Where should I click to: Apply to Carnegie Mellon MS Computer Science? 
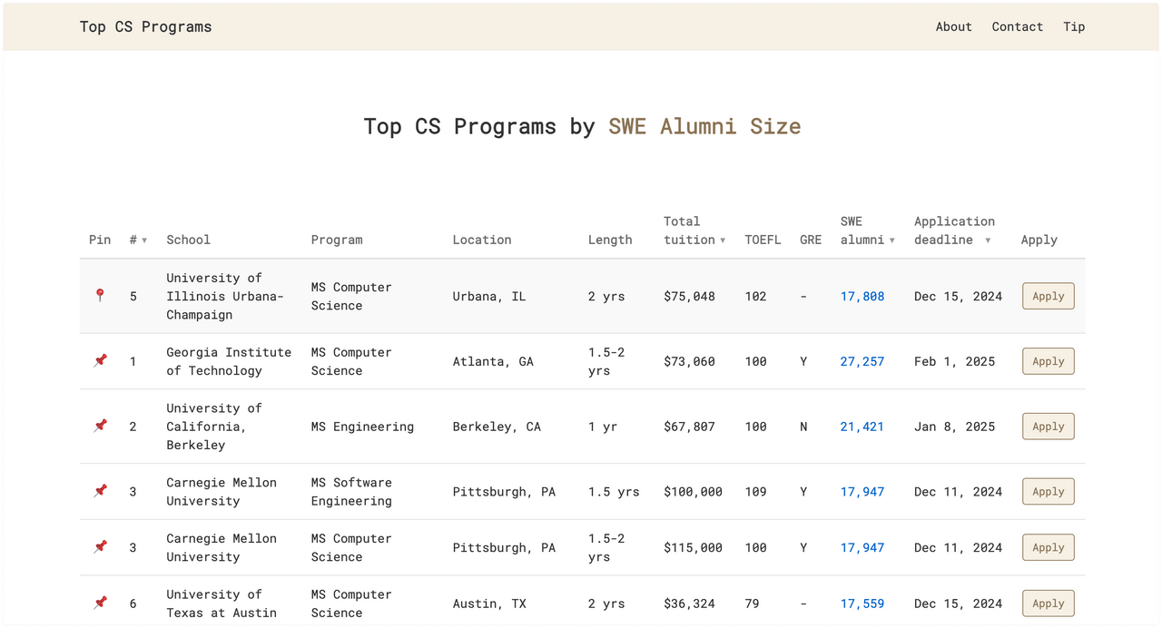point(1048,547)
